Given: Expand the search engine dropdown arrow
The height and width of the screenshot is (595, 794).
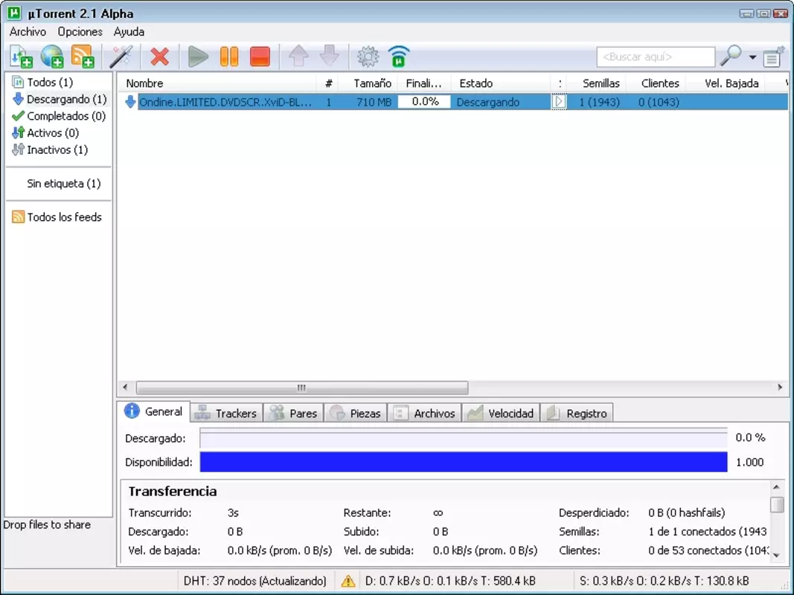Looking at the screenshot, I should pos(753,57).
